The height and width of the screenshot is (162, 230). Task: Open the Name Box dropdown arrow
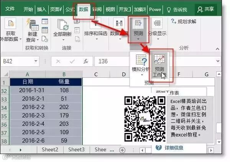tap(36, 61)
